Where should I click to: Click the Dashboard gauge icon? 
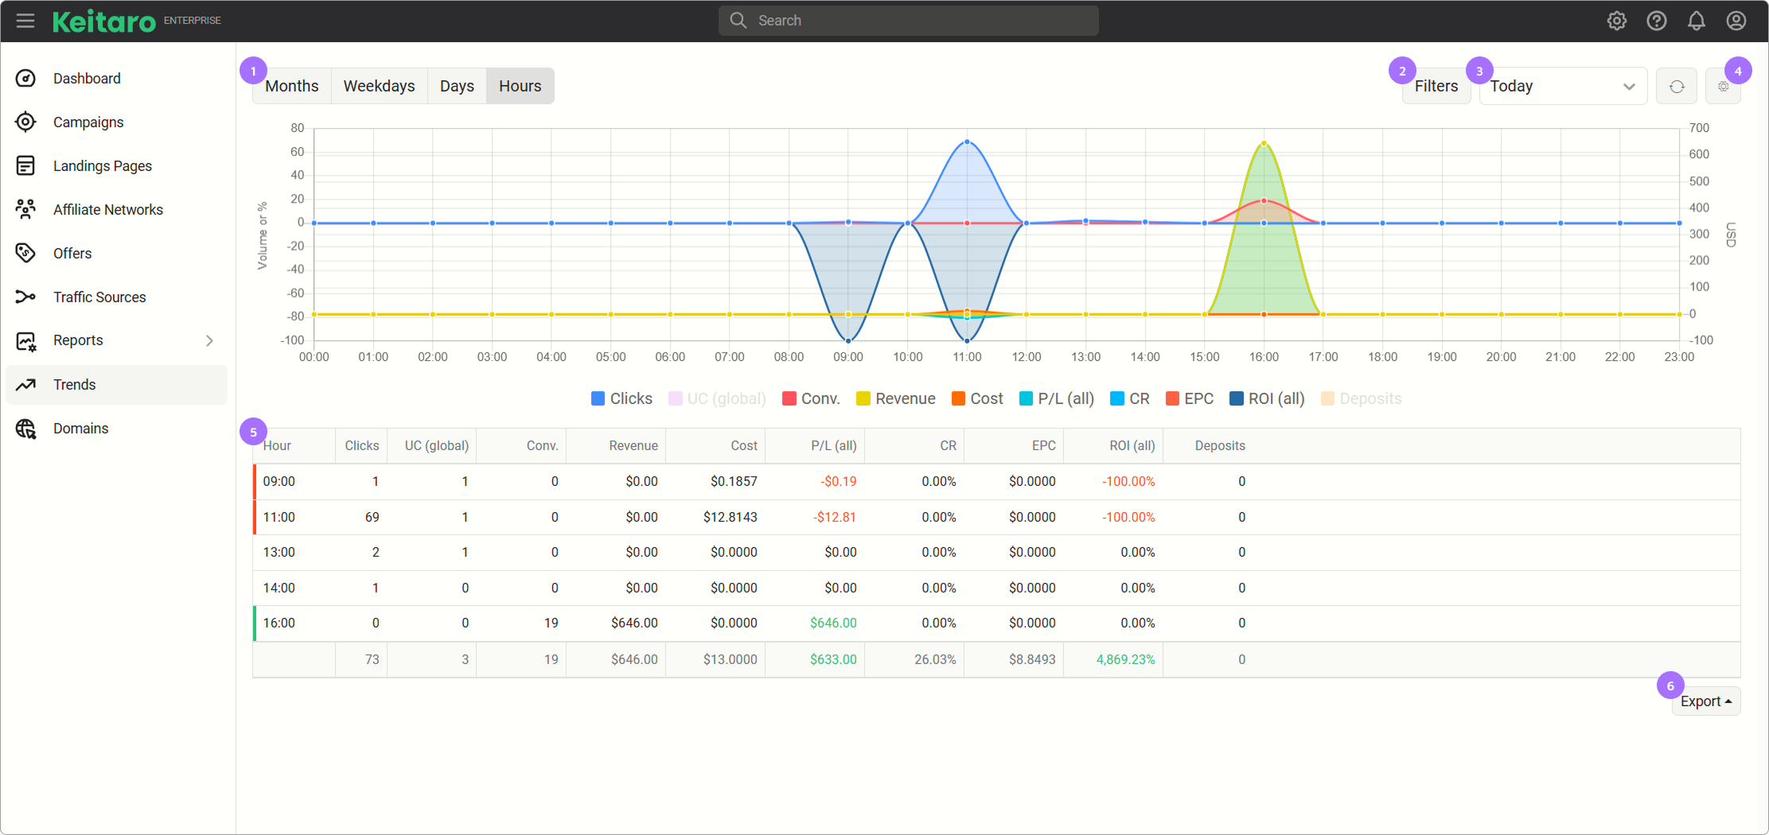point(25,78)
